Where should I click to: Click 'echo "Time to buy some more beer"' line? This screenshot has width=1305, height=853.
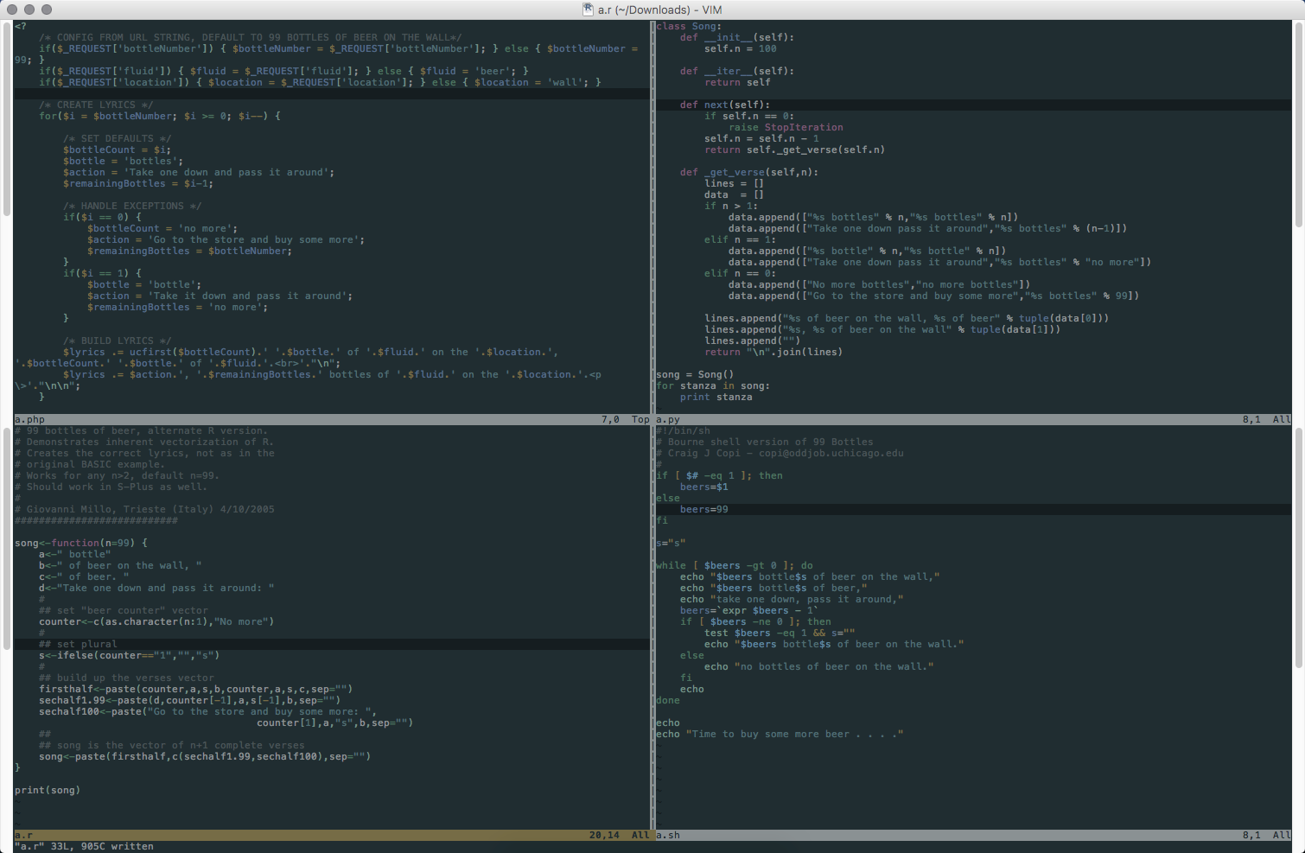[780, 734]
